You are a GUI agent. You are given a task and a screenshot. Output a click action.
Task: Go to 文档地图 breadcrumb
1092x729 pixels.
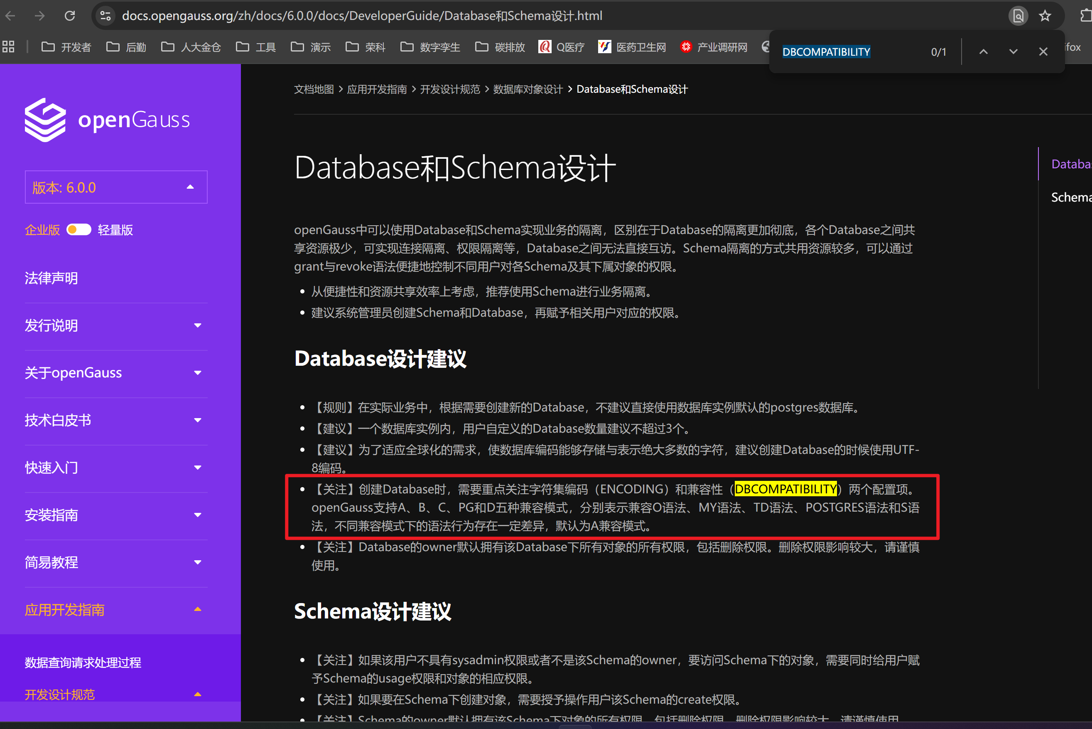pyautogui.click(x=314, y=89)
